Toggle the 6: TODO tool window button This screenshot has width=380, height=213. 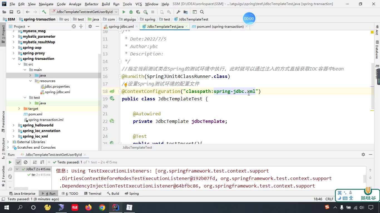[70, 194]
